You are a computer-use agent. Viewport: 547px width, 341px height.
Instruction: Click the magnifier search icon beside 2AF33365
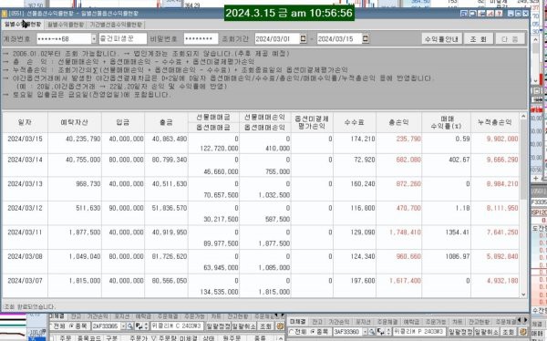click(129, 326)
